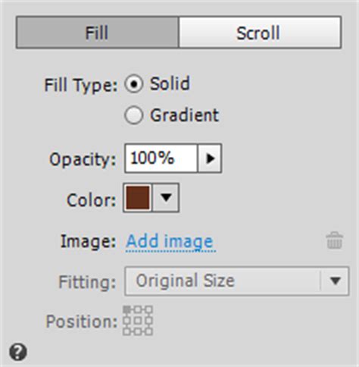Open the Fitting dropdown showing Original Size

click(237, 281)
